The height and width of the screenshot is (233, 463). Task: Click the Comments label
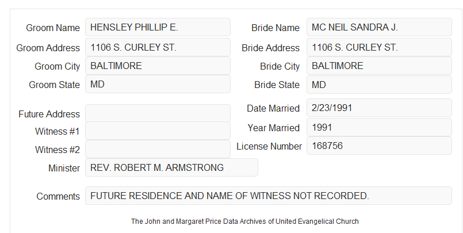(58, 196)
